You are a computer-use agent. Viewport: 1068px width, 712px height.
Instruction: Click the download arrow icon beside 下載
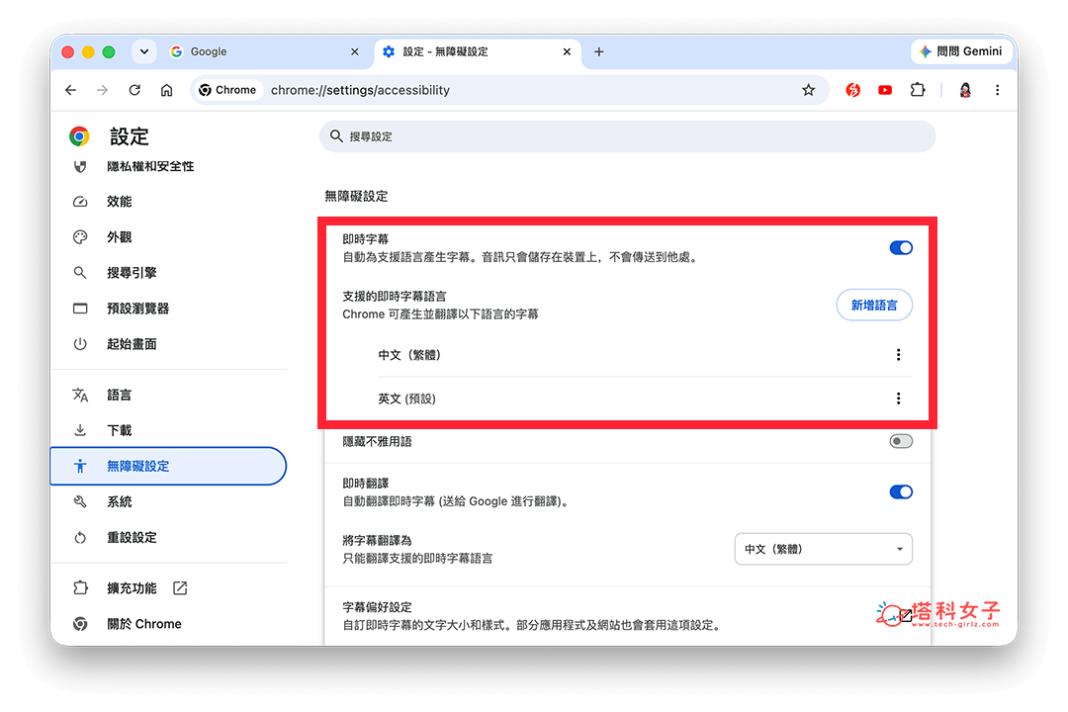[x=80, y=430]
